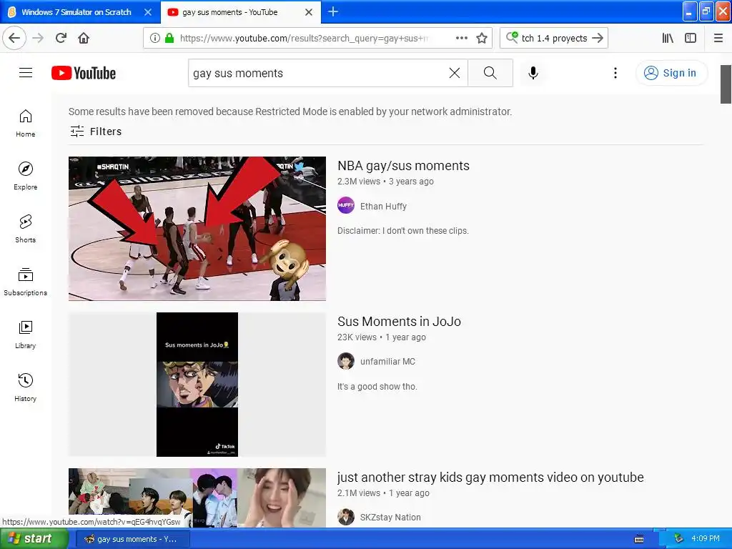732x549 pixels.
Task: Select the gay sus moments YouTube tab
Action: point(229,12)
